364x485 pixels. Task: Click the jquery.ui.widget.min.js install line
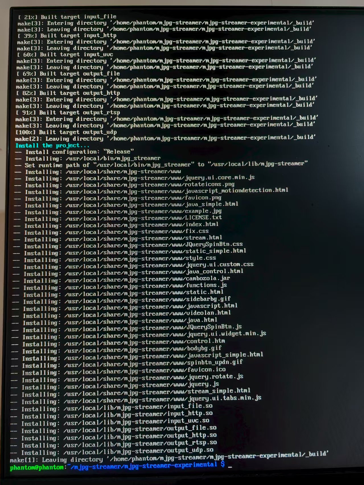coord(139,335)
